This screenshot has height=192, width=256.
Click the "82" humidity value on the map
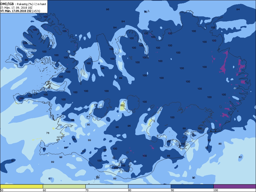click(x=240, y=157)
